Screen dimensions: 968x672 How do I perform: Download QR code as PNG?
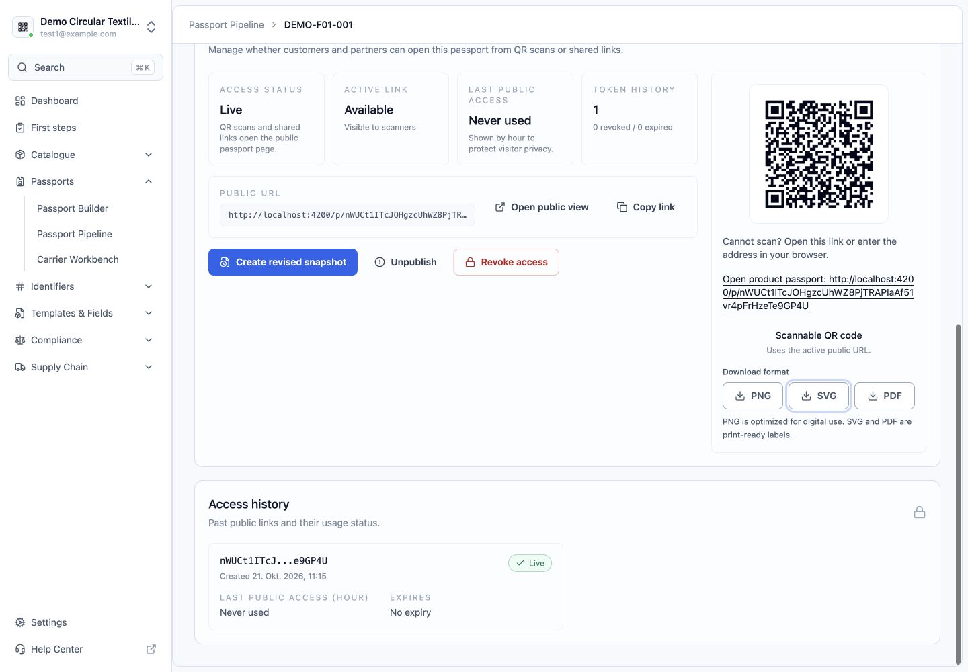(753, 396)
